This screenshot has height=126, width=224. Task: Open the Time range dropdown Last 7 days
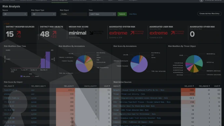coord(102,14)
